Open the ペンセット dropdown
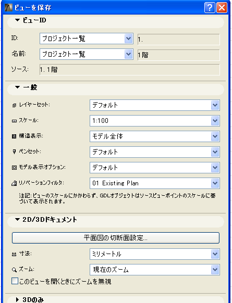 pyautogui.click(x=155, y=152)
